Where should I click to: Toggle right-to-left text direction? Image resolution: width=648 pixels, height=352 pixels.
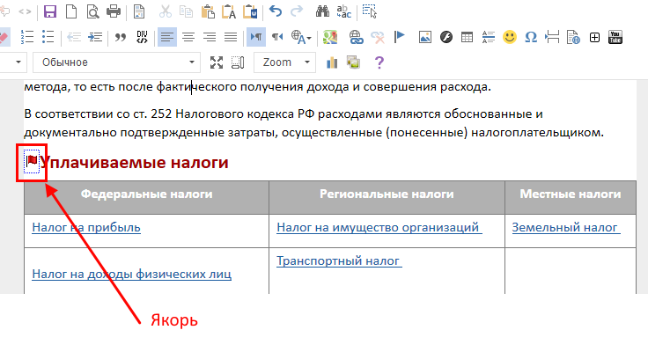[x=277, y=37]
